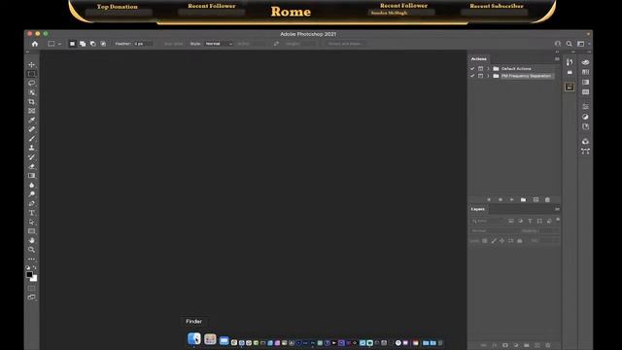The width and height of the screenshot is (622, 350).
Task: Open the Actions panel flyout menu
Action: click(557, 58)
